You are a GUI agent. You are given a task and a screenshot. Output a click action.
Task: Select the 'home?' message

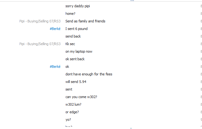tap(70, 14)
